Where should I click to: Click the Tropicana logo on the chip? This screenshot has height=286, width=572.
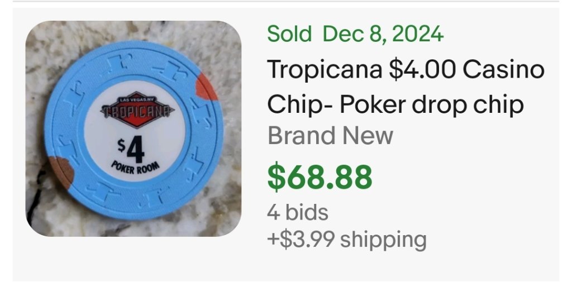tap(137, 112)
